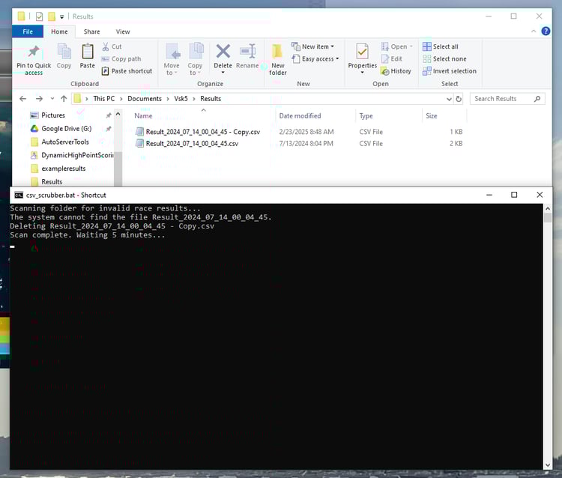This screenshot has width=562, height=478.
Task: Open the Copy to command
Action: coord(195,59)
